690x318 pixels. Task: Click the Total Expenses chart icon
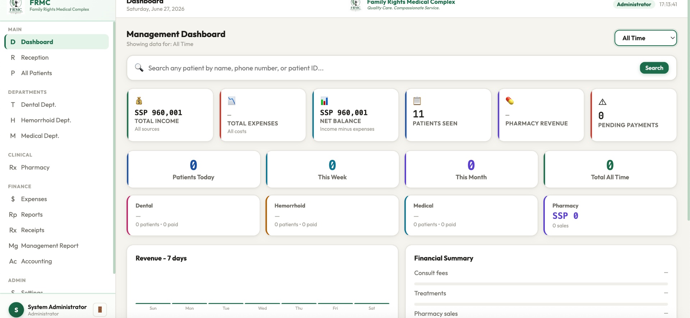pos(231,101)
